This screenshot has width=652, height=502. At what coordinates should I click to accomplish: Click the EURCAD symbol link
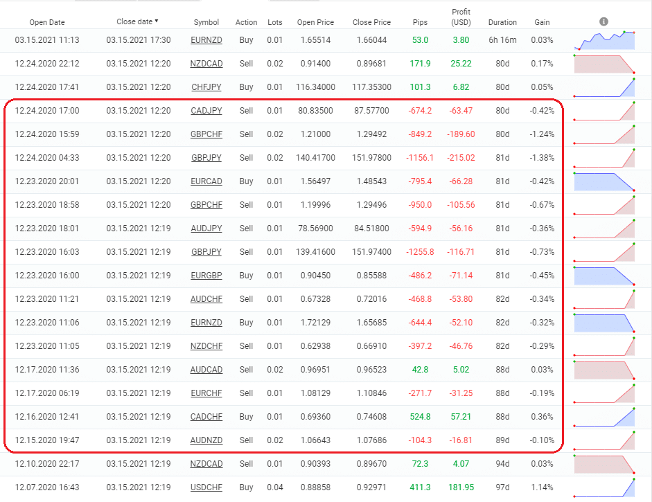[x=206, y=181]
